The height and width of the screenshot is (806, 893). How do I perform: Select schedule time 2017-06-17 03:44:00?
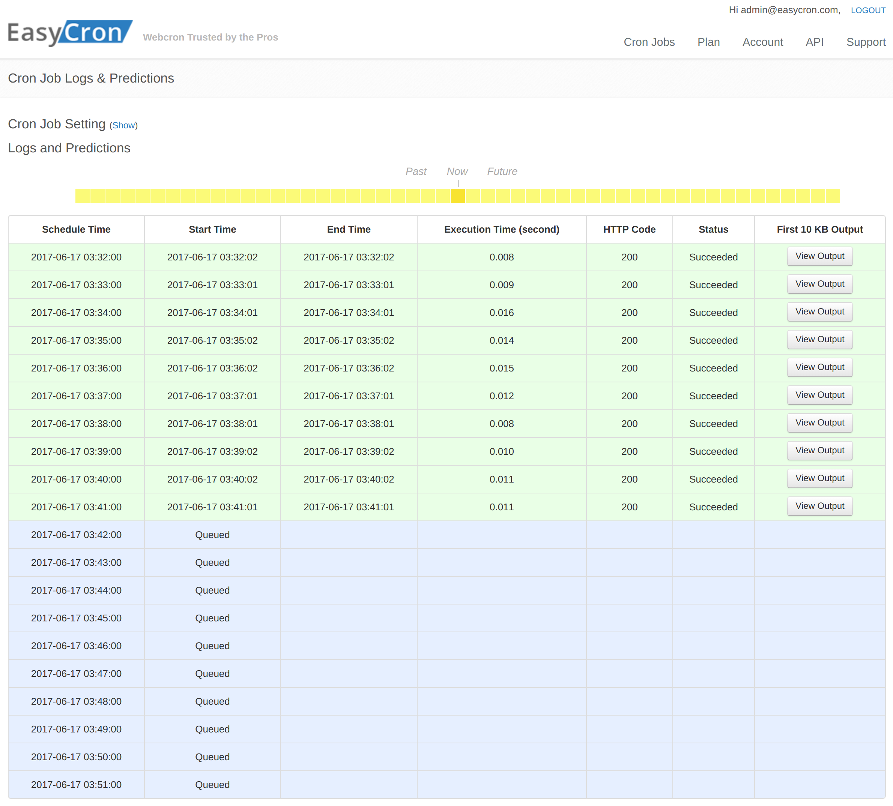(x=76, y=590)
